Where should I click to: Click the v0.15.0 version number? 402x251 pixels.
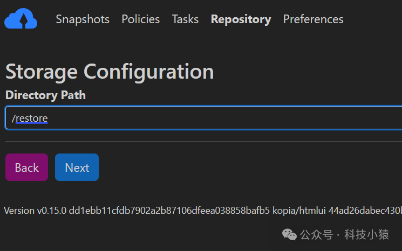pyautogui.click(x=51, y=211)
